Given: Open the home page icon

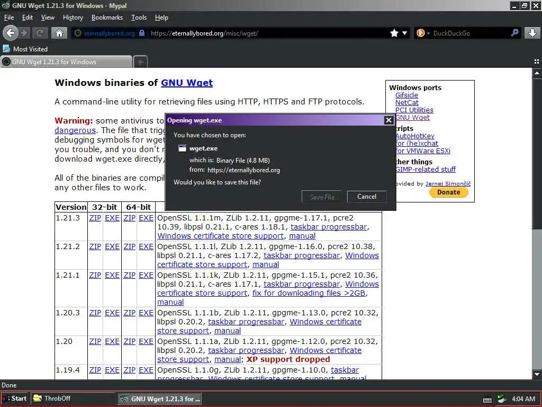Looking at the screenshot, I should (x=59, y=33).
